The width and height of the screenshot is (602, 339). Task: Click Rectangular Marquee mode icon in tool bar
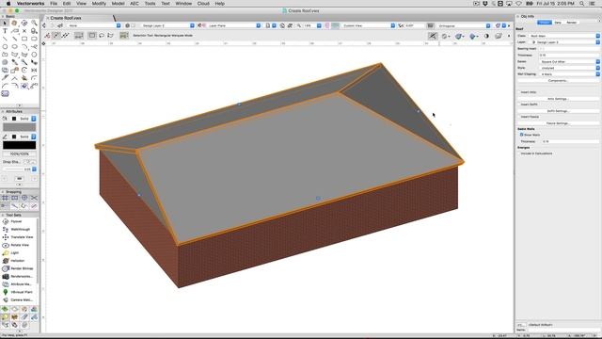tap(92, 36)
